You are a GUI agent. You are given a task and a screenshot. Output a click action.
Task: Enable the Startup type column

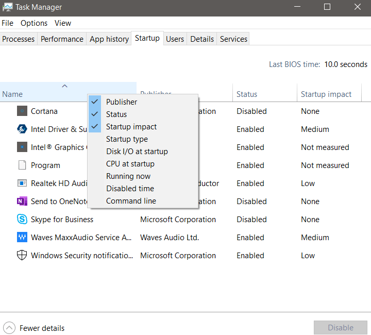143,139
